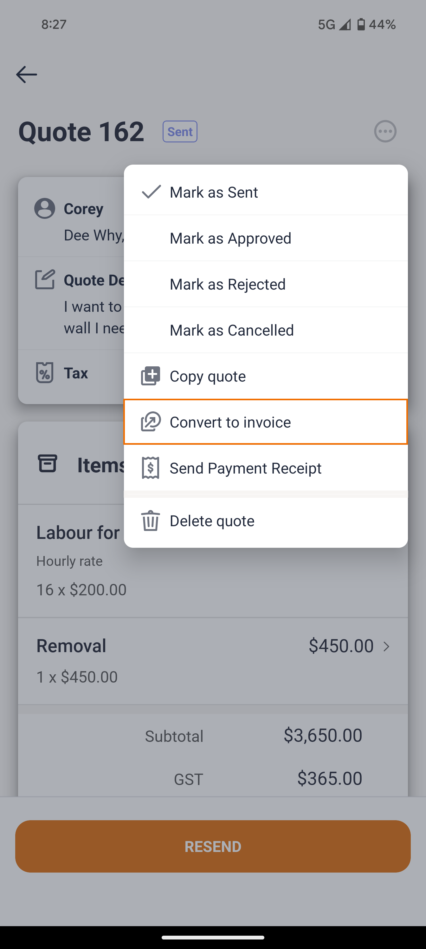Tap the Tax percent icon

pos(45,373)
